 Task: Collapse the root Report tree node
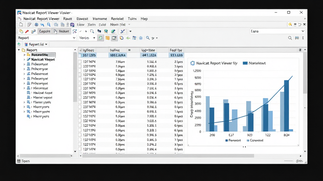point(19,50)
